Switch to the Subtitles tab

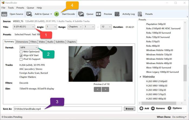pos(60,42)
